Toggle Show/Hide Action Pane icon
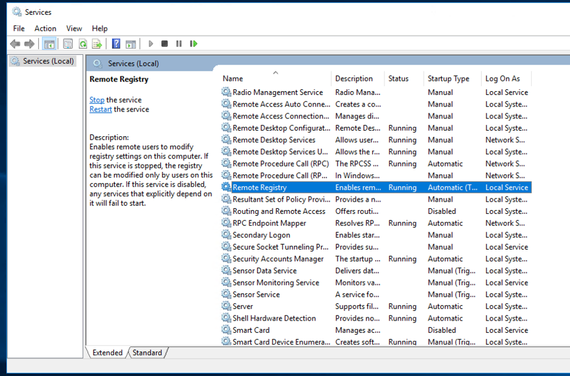Image resolution: width=570 pixels, height=376 pixels. click(131, 44)
